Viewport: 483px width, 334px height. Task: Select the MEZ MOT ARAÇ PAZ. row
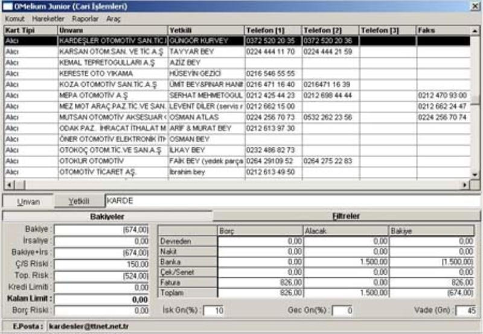pyautogui.click(x=237, y=106)
